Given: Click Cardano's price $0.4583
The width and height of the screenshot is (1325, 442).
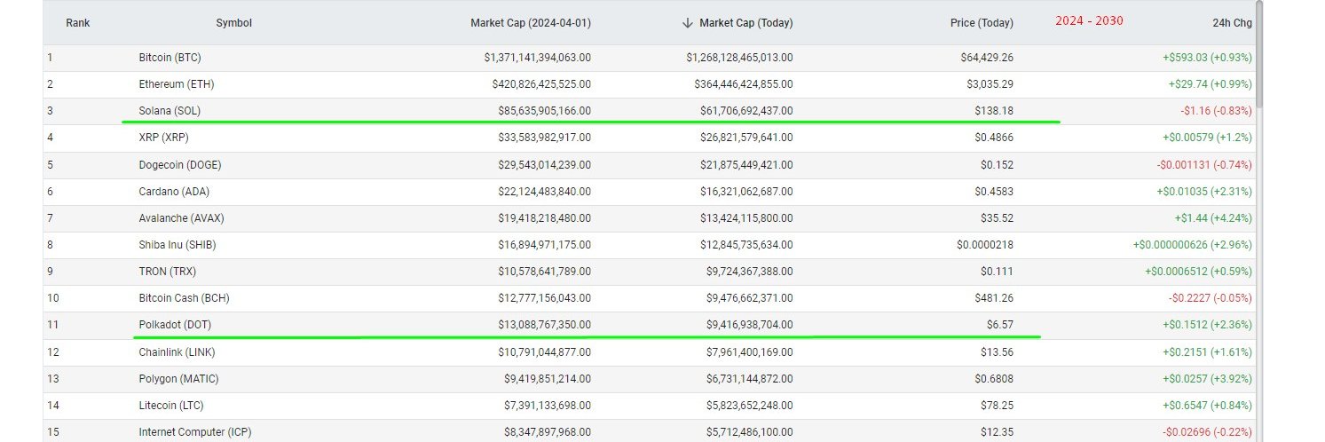Looking at the screenshot, I should coord(993,192).
